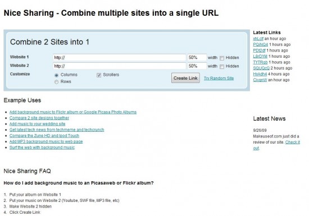Viewport: 309px width, 216px height.
Task: Open the xhLclf latest link
Action: click(258, 39)
